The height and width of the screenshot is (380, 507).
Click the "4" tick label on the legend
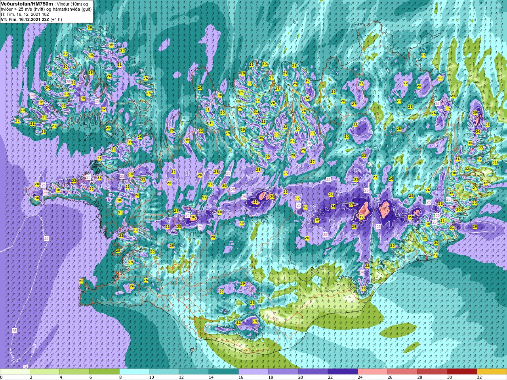pos(61,377)
